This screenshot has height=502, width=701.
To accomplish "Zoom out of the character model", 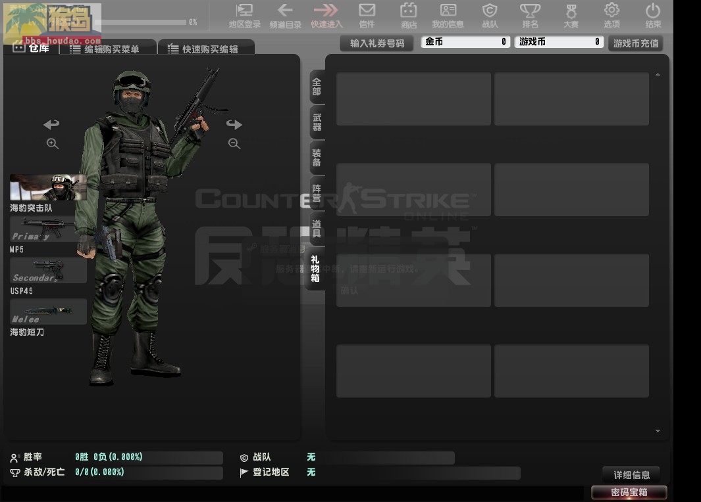I will coord(234,144).
